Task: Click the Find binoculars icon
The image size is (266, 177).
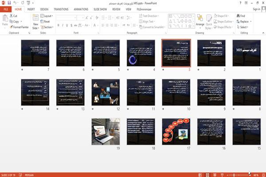Action: click(x=239, y=16)
